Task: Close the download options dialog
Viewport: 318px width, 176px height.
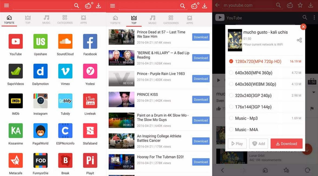Action: click(303, 27)
